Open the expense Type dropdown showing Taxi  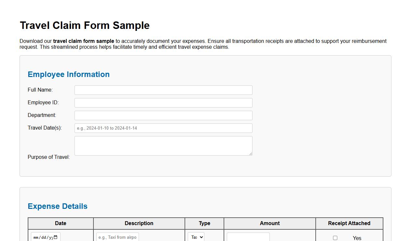(x=196, y=237)
